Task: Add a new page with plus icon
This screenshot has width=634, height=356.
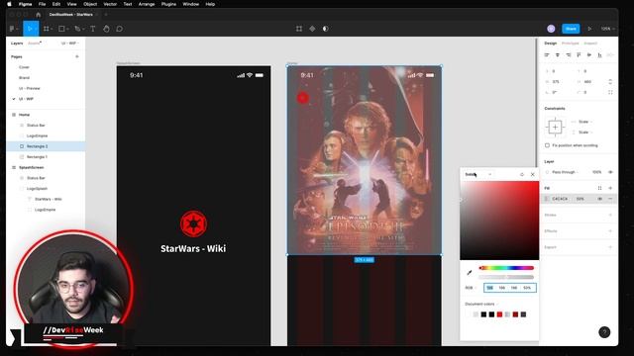Action: (77, 56)
